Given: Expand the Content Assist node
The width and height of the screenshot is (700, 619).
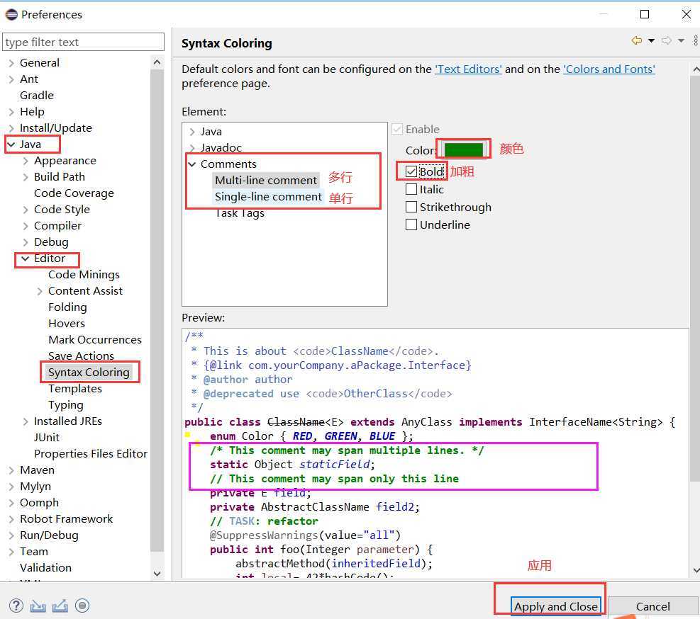Looking at the screenshot, I should (40, 292).
